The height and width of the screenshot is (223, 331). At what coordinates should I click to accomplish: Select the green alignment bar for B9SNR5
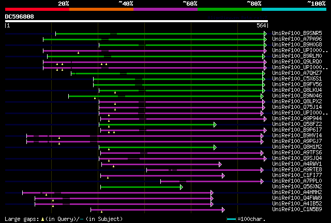160,34
